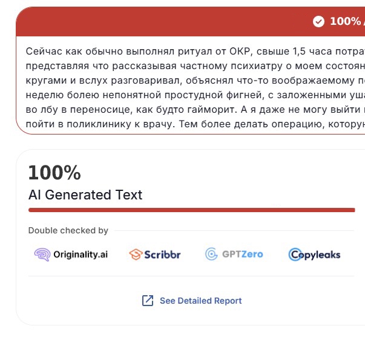Click the AI Generated Text label
Viewport: 365px width, 337px height.
pos(85,195)
